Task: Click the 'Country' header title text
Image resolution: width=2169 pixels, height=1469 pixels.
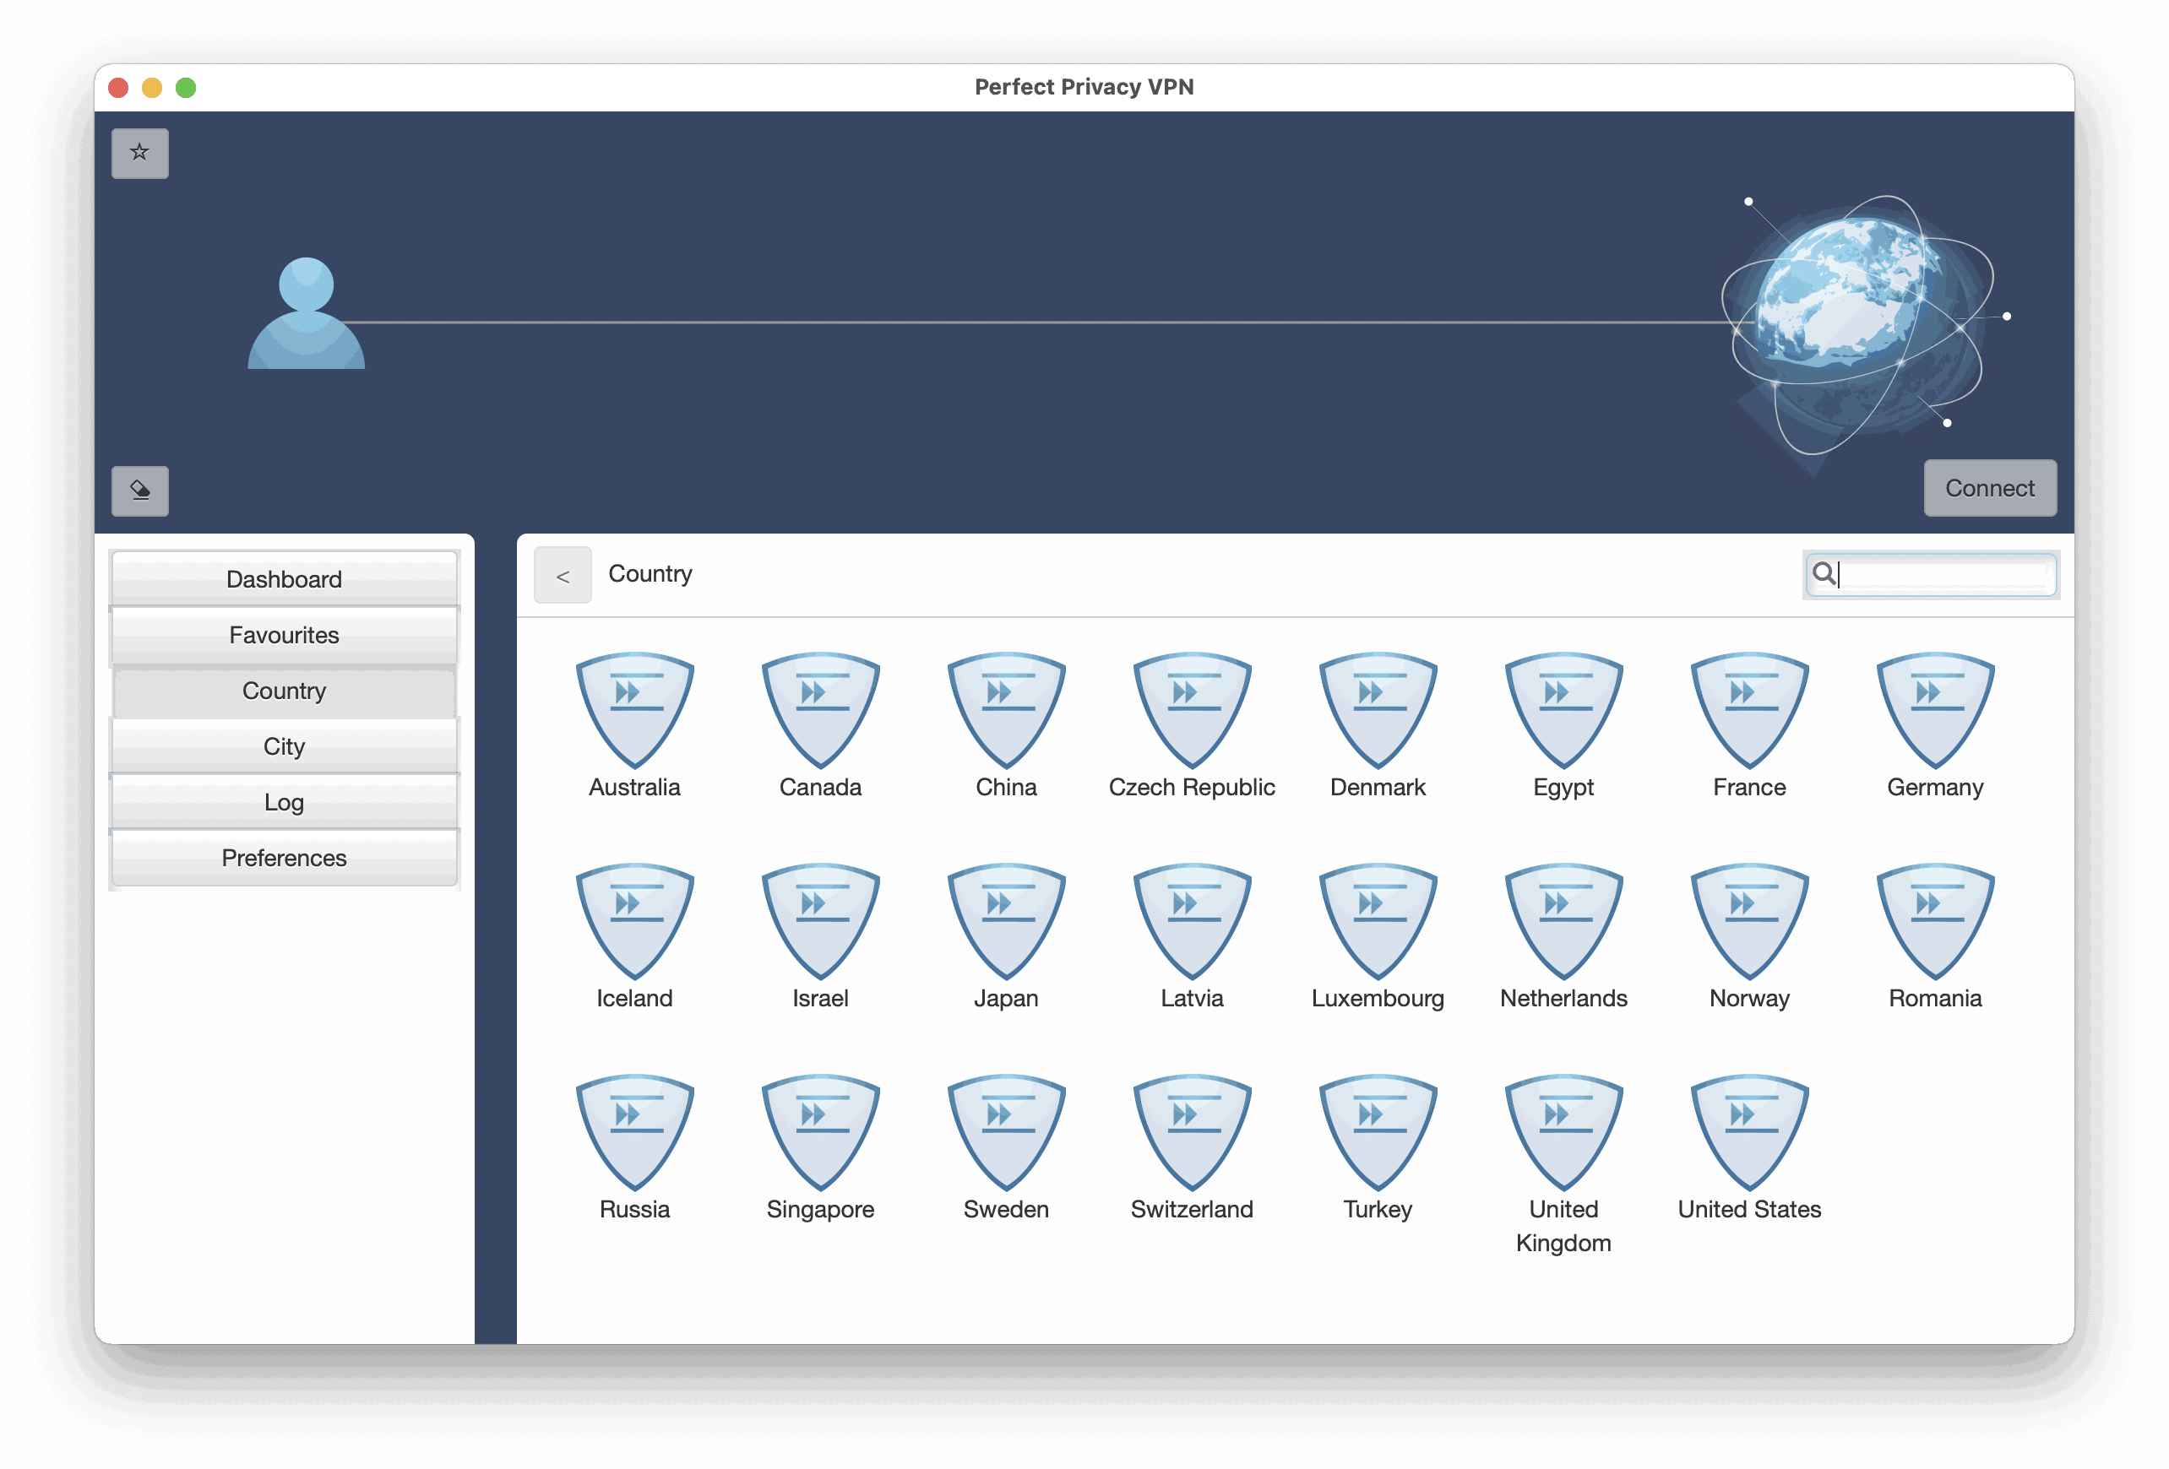Action: pos(650,575)
